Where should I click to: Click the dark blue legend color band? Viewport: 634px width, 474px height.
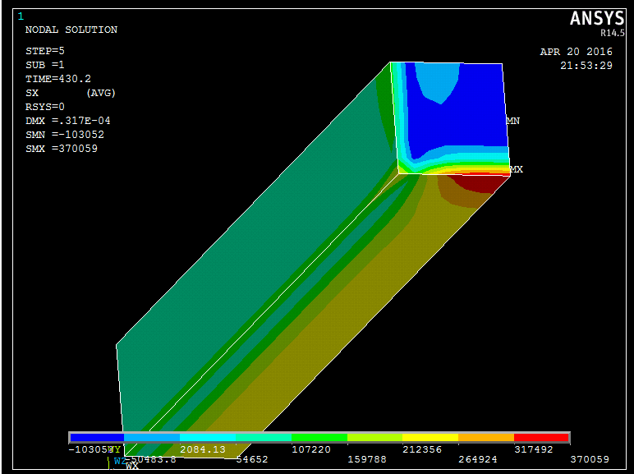[x=97, y=437]
